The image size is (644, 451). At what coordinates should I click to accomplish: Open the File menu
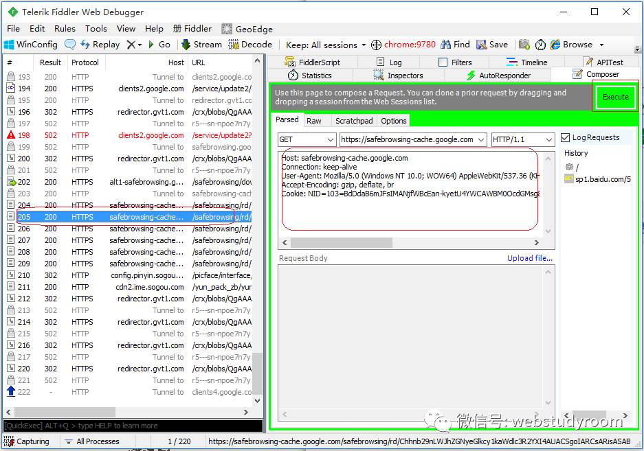(13, 29)
